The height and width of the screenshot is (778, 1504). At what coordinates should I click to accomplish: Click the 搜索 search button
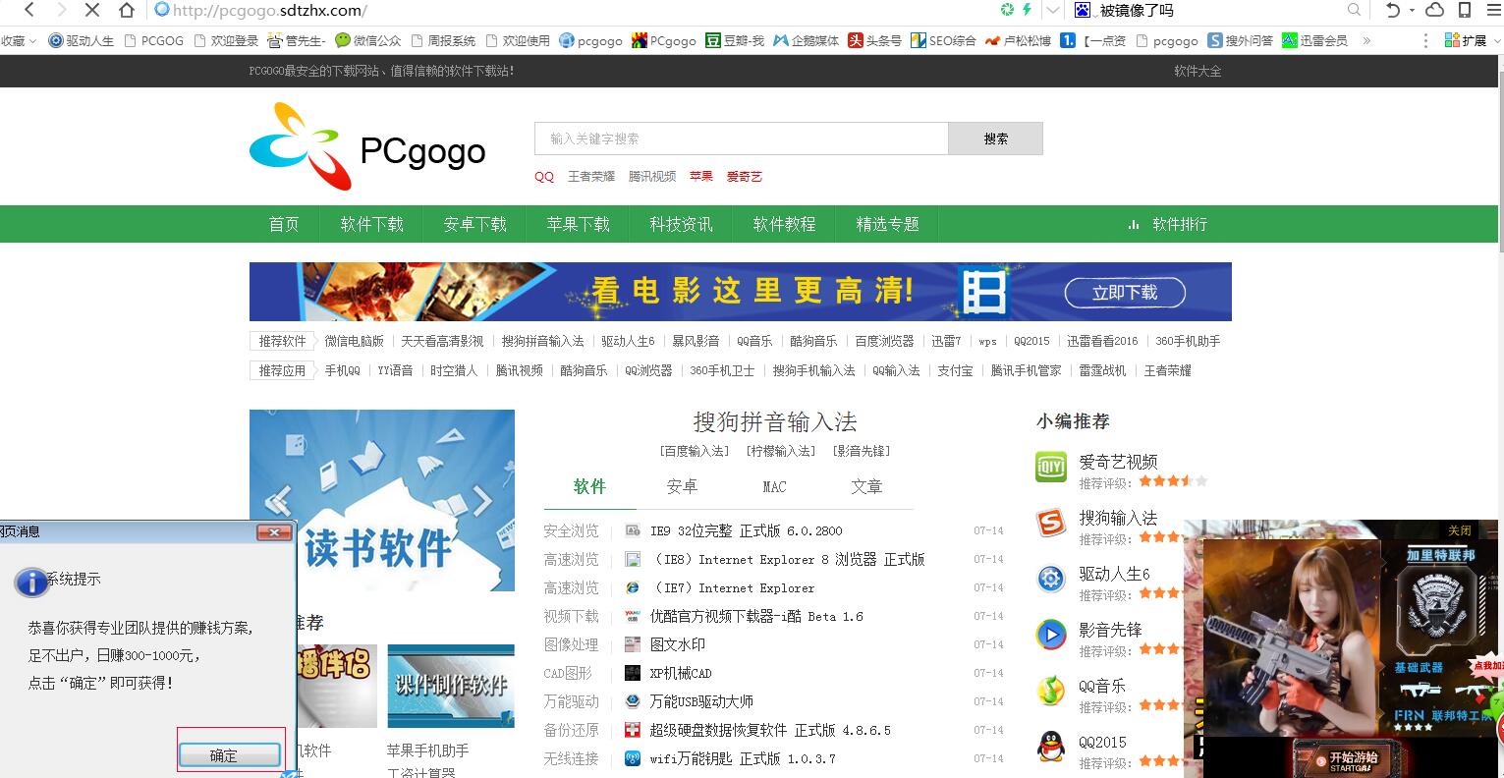tap(995, 139)
